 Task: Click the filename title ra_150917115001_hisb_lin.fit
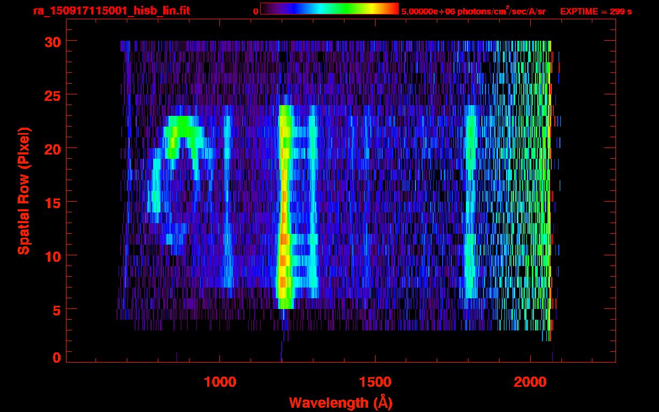click(111, 11)
